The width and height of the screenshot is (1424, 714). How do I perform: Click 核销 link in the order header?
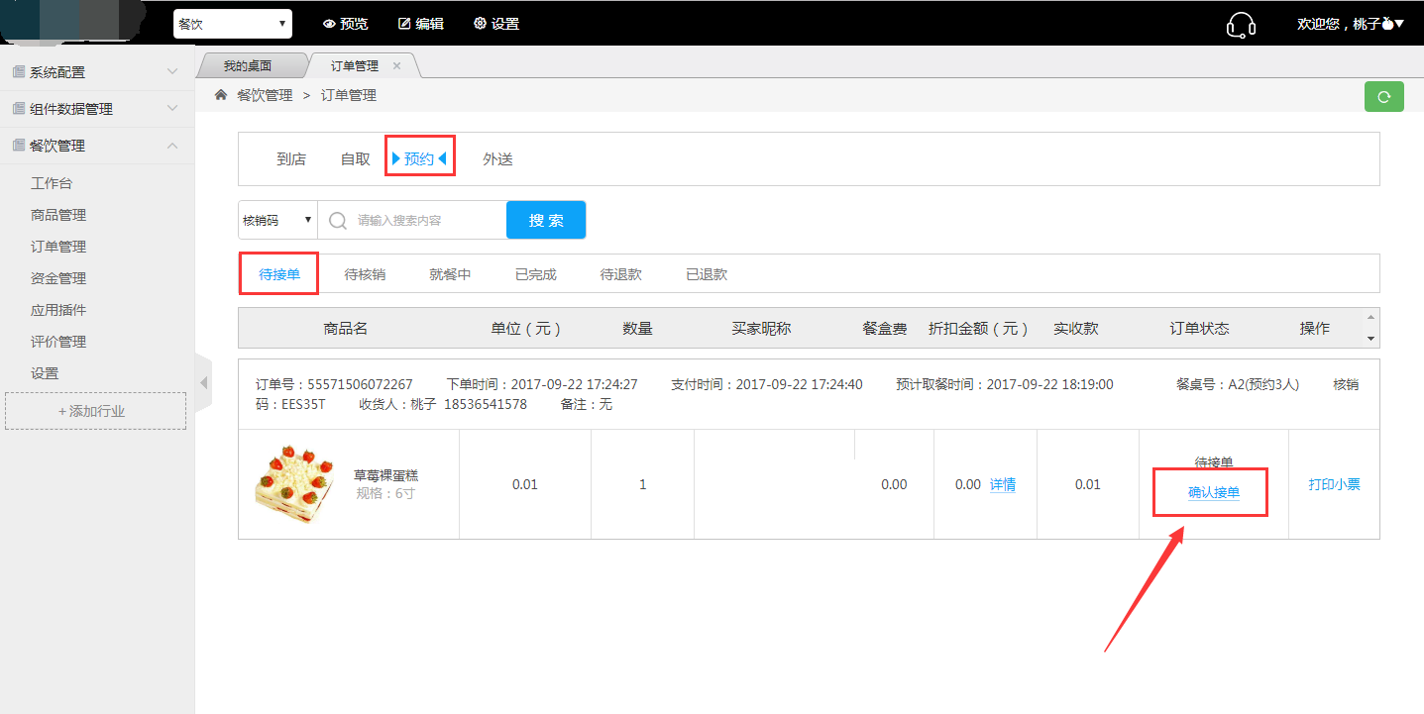click(1346, 384)
